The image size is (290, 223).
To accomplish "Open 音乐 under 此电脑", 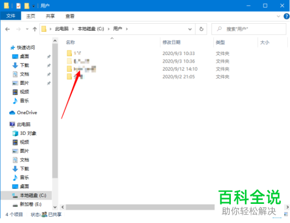I will pos(24,178).
